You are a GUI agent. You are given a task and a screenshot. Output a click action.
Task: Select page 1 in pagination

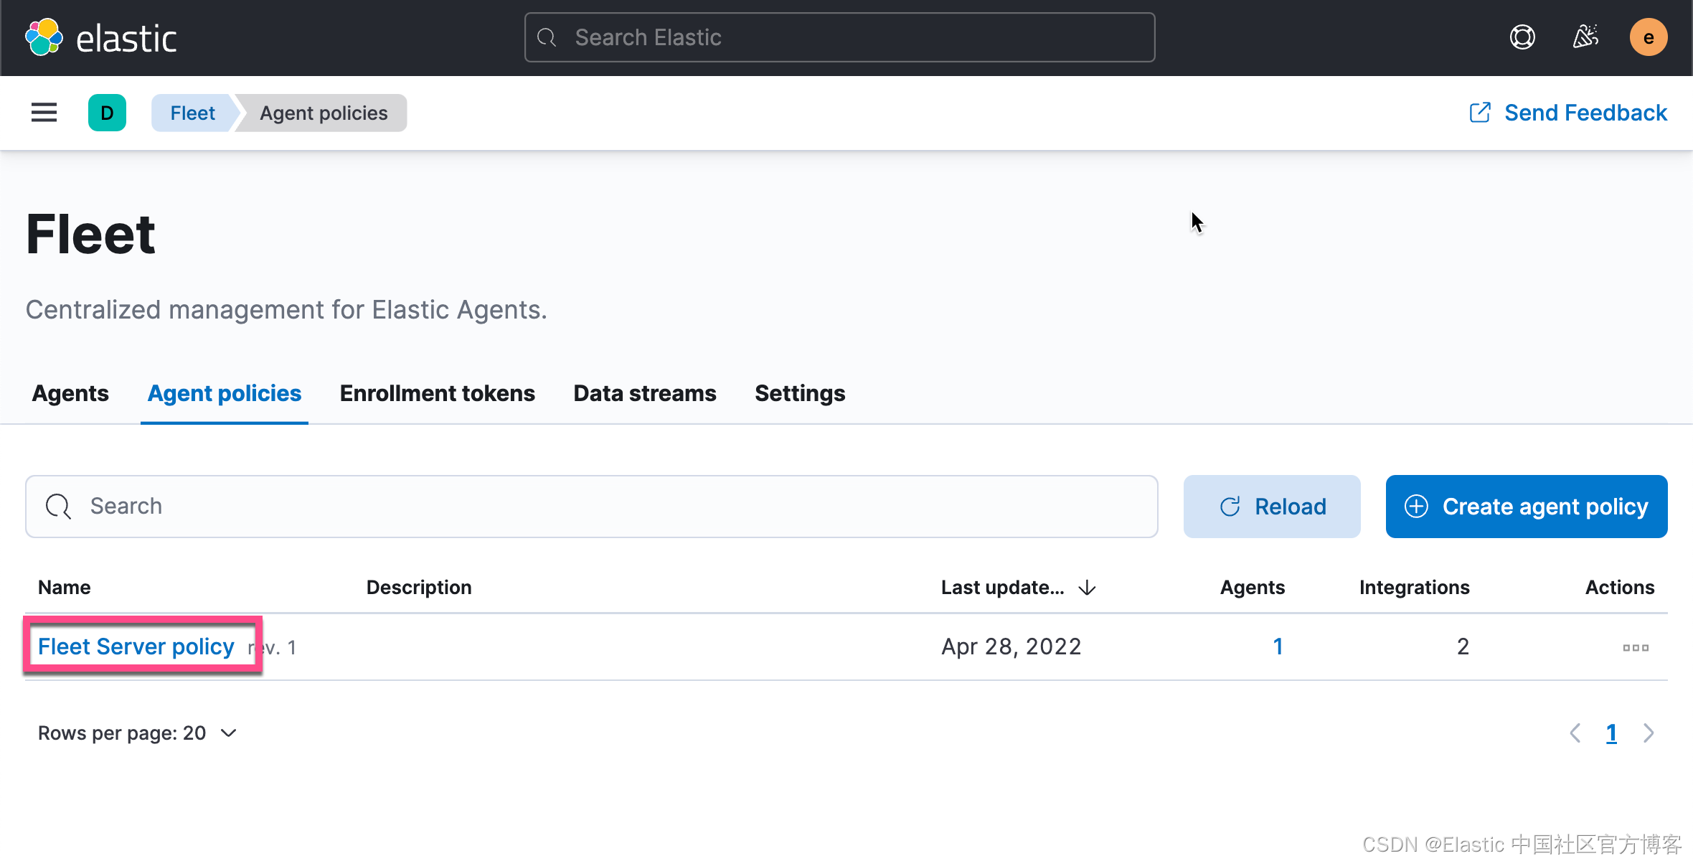1612,733
